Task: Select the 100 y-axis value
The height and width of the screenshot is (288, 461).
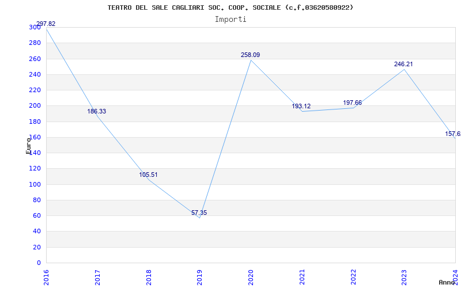Action: click(35, 184)
